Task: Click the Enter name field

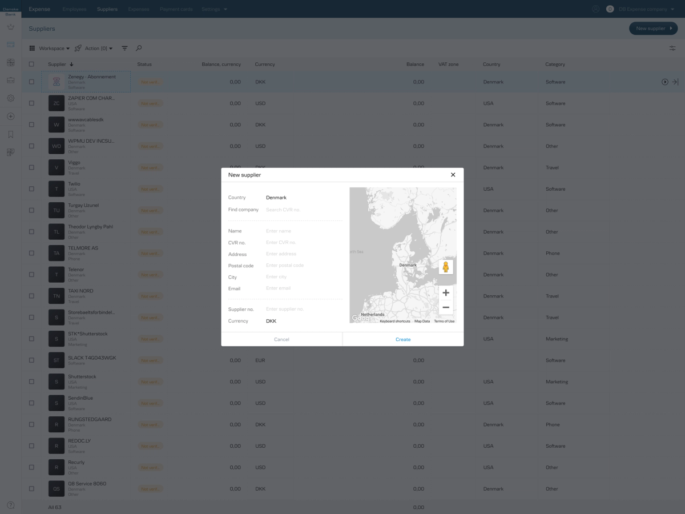Action: point(304,231)
